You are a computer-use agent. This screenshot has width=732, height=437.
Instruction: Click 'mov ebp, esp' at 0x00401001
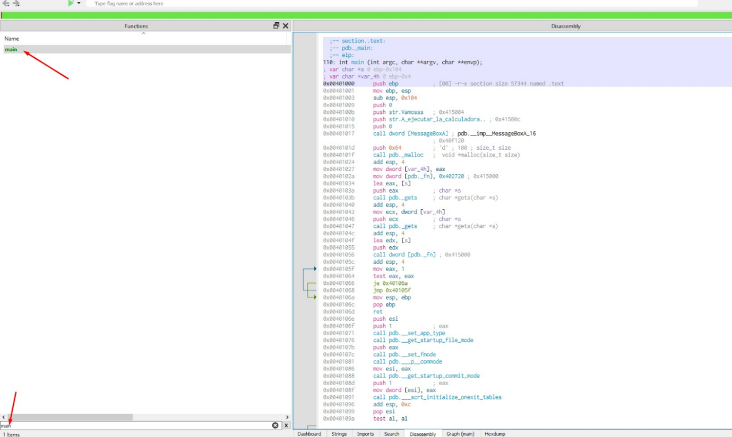tap(392, 91)
